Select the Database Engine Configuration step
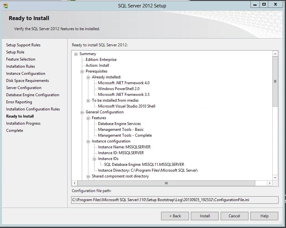The image size is (286, 228). (x=33, y=95)
